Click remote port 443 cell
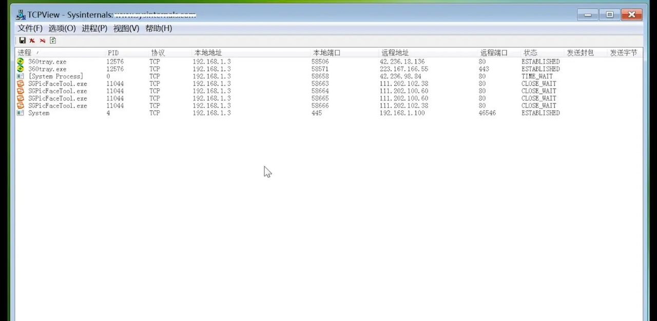Screen dimensions: 657x321 484,69
